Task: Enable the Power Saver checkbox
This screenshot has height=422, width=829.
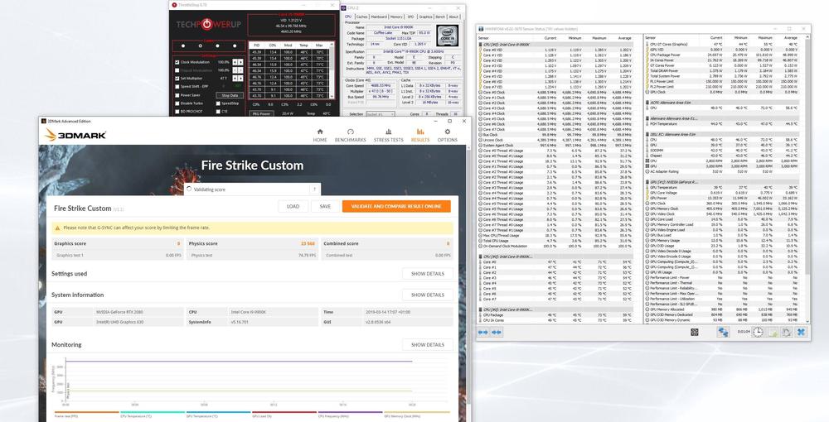Action: (x=177, y=95)
